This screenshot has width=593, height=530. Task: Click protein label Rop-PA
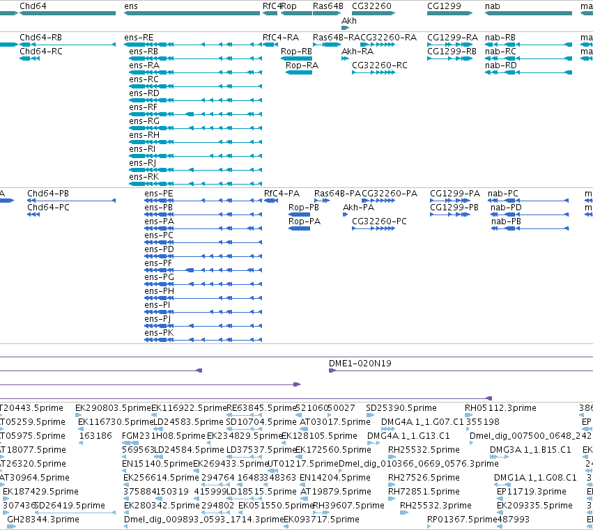click(305, 221)
